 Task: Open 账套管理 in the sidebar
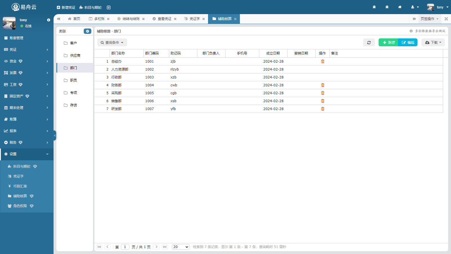tap(27, 38)
